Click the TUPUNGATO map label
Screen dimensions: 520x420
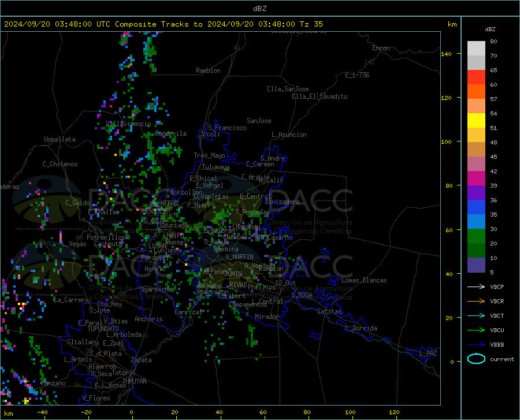pos(103,329)
